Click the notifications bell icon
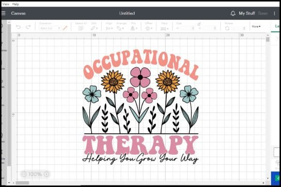 [x=233, y=14]
